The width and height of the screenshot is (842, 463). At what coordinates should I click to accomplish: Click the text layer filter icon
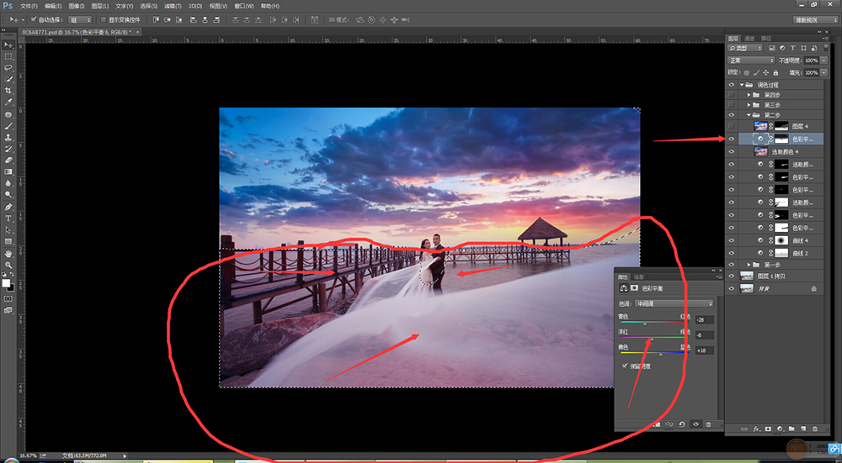click(x=792, y=48)
